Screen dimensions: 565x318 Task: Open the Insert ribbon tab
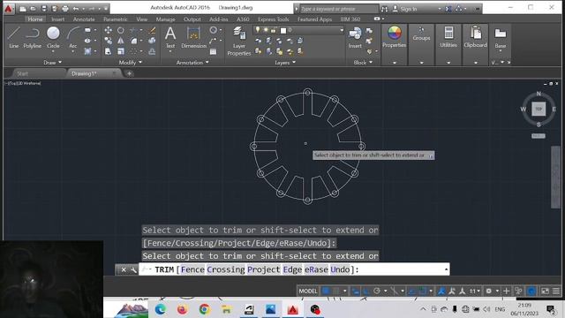coord(57,19)
